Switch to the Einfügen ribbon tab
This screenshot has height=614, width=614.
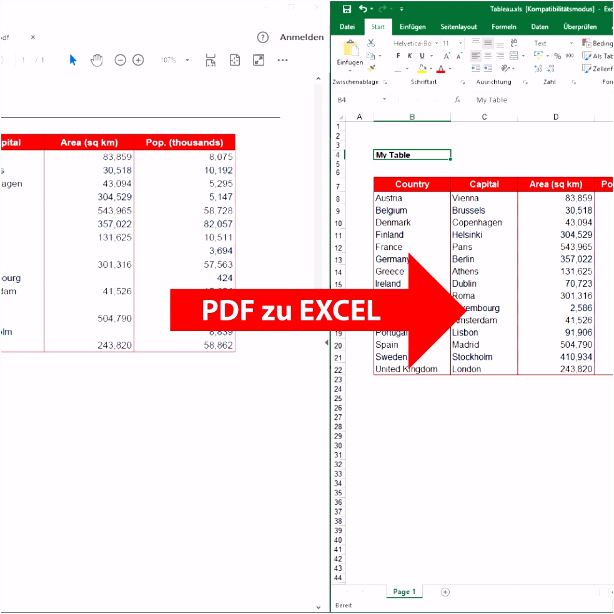412,27
